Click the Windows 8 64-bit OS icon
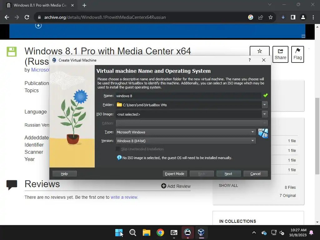Screen dimensions: 320x240 point(263,133)
